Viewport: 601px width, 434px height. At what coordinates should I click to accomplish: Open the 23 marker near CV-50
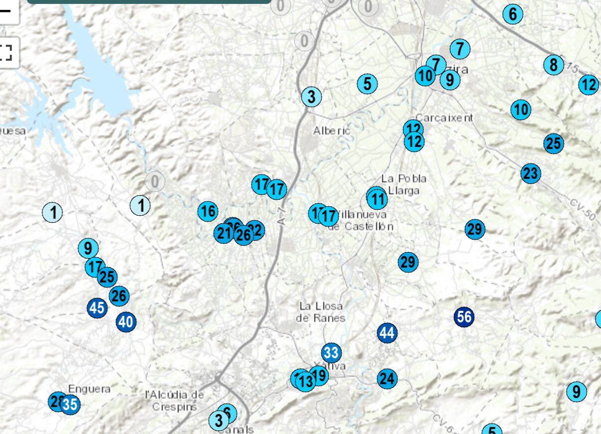coord(531,173)
